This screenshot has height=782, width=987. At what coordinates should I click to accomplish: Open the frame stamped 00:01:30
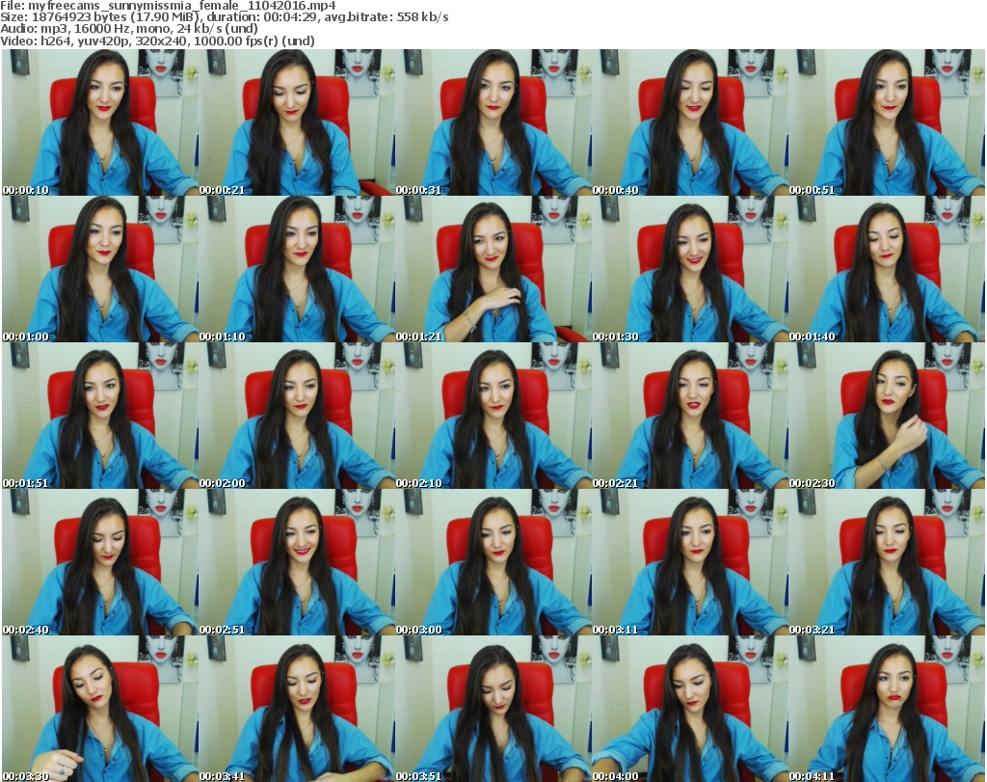click(x=690, y=269)
